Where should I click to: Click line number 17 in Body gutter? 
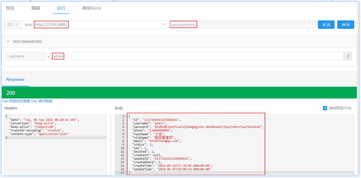tap(122, 173)
